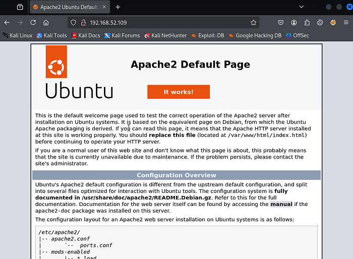Open the Kali NetHunter bookmark
This screenshot has width=353, height=259.
coord(165,36)
